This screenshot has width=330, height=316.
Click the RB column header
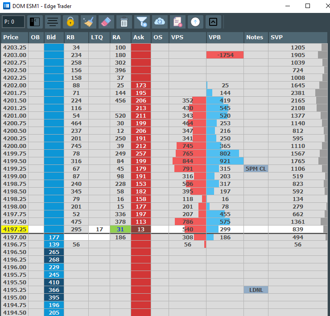click(x=76, y=37)
